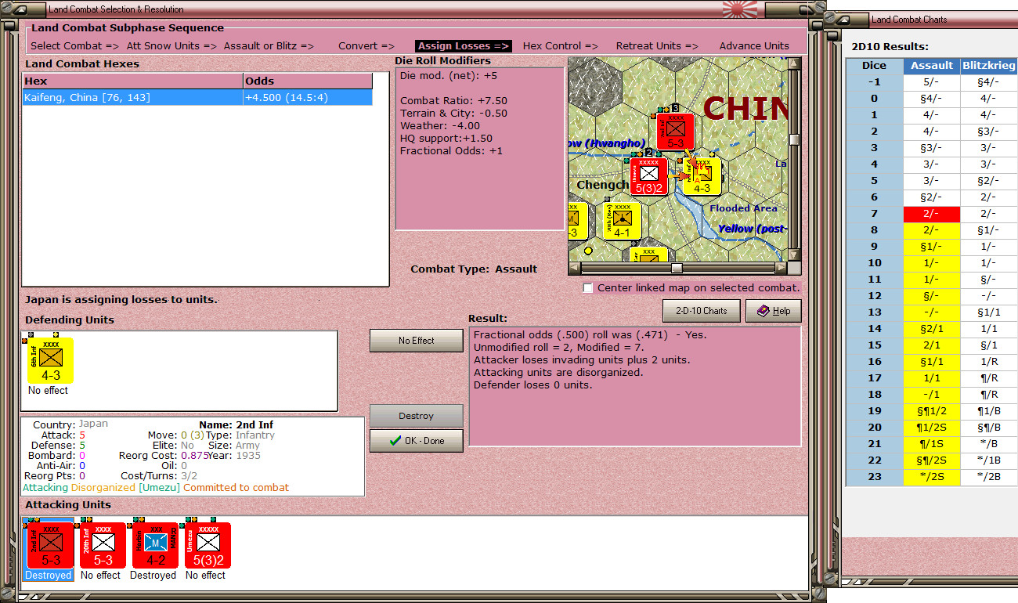This screenshot has width=1018, height=603.
Task: Select the highlighted Assign Losses subphase
Action: tap(464, 46)
